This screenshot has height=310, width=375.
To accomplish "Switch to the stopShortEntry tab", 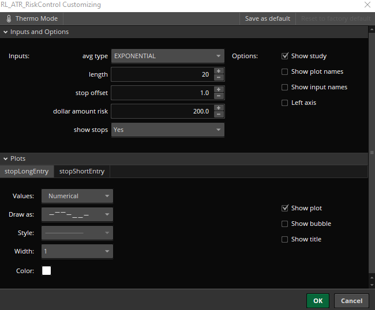I will [x=82, y=171].
